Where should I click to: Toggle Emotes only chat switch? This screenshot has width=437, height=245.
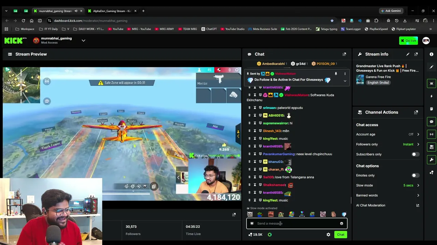click(415, 175)
